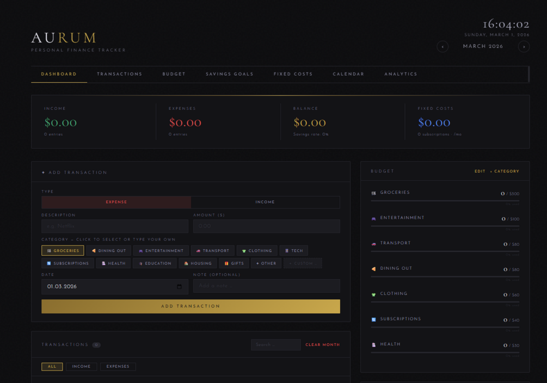Go to next month arrow
This screenshot has width=547, height=383.
point(524,46)
